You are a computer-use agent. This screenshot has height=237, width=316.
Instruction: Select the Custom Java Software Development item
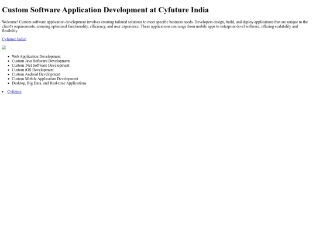[x=41, y=61]
